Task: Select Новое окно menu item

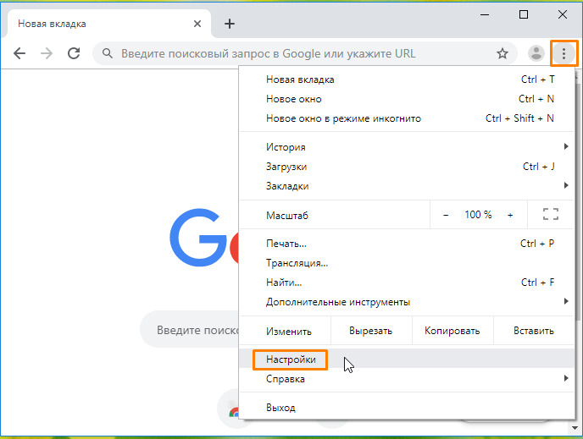Action: click(x=407, y=99)
